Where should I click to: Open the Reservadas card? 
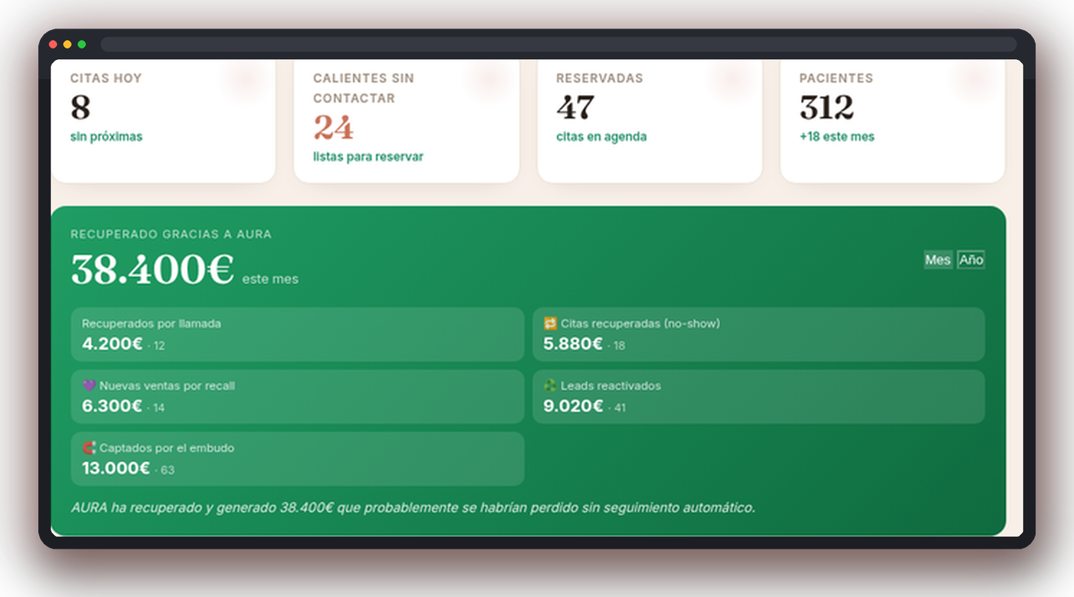(650, 121)
